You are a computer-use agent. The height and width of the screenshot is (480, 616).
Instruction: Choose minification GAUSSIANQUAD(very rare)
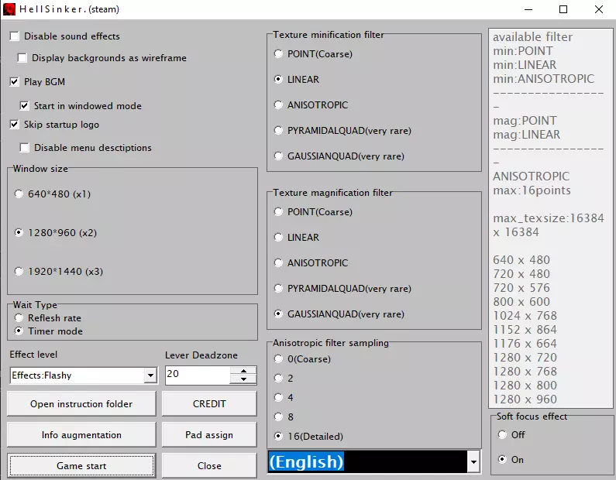tap(278, 156)
